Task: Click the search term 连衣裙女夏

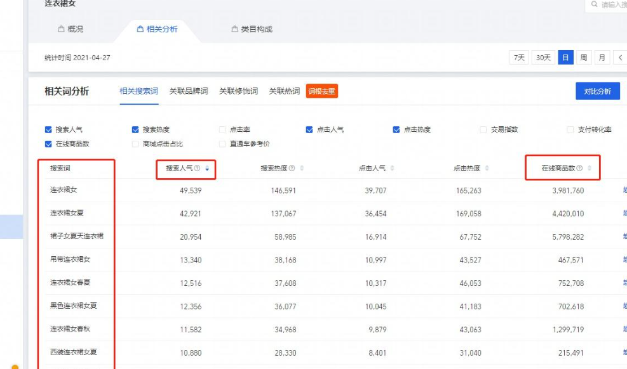Action: [x=67, y=213]
